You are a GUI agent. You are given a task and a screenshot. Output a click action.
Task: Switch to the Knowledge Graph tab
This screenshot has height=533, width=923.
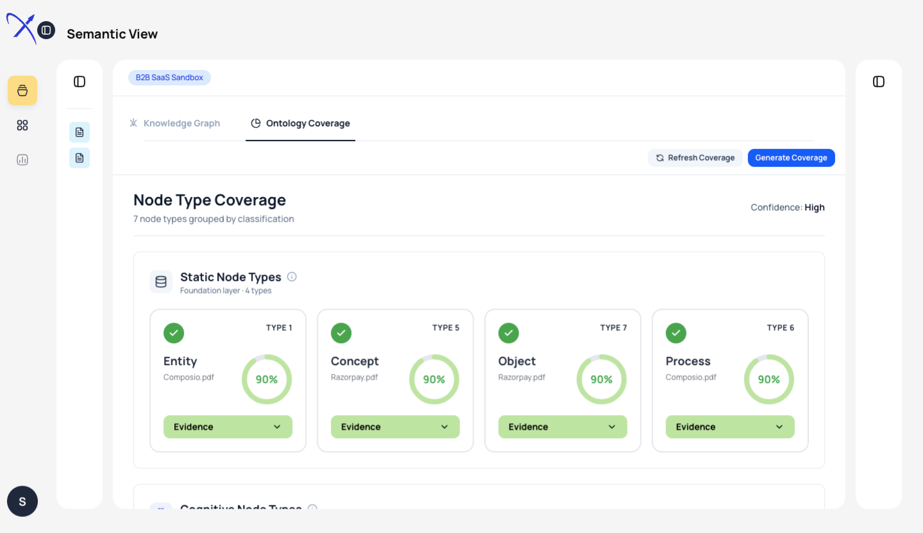click(181, 123)
